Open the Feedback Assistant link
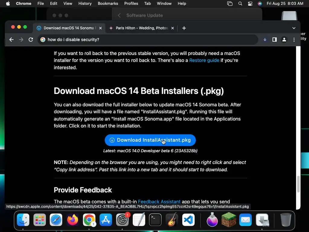 pos(159,201)
